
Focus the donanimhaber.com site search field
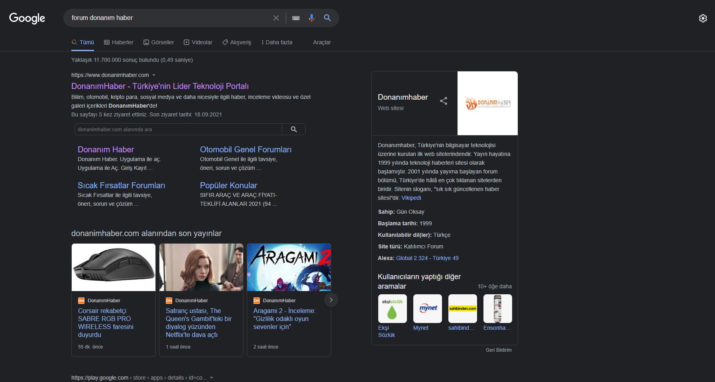click(178, 129)
